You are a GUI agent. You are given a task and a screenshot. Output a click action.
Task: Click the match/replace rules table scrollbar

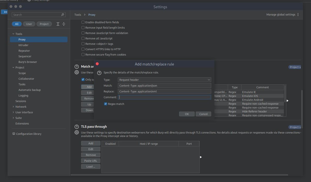coord(285,93)
